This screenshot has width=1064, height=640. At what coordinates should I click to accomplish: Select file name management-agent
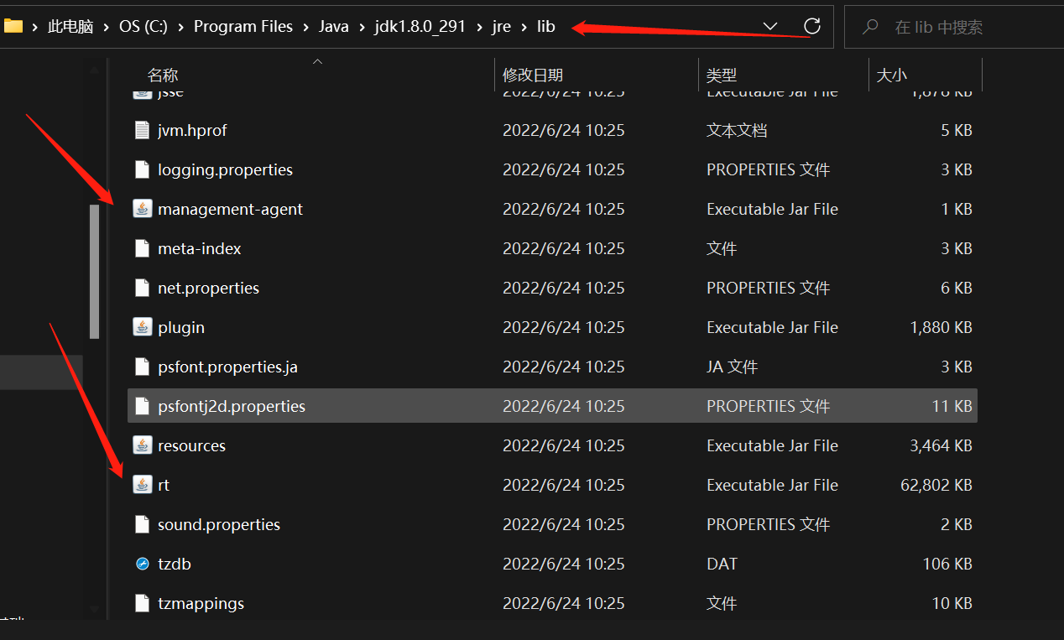pos(230,209)
